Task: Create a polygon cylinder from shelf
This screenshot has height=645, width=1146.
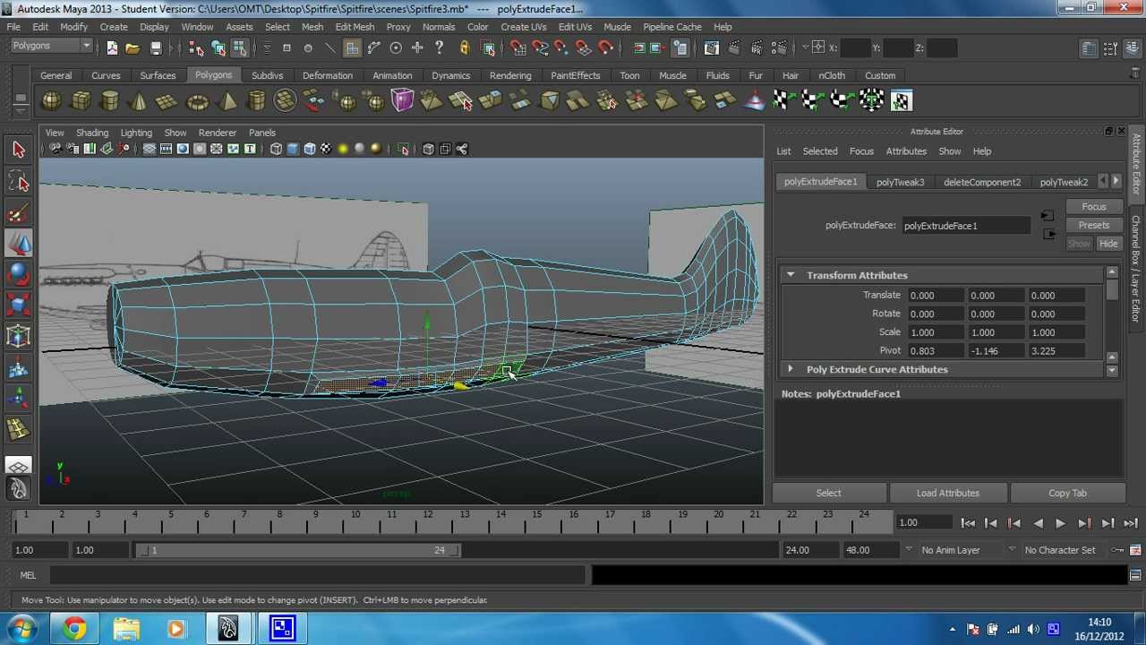Action: coord(110,101)
